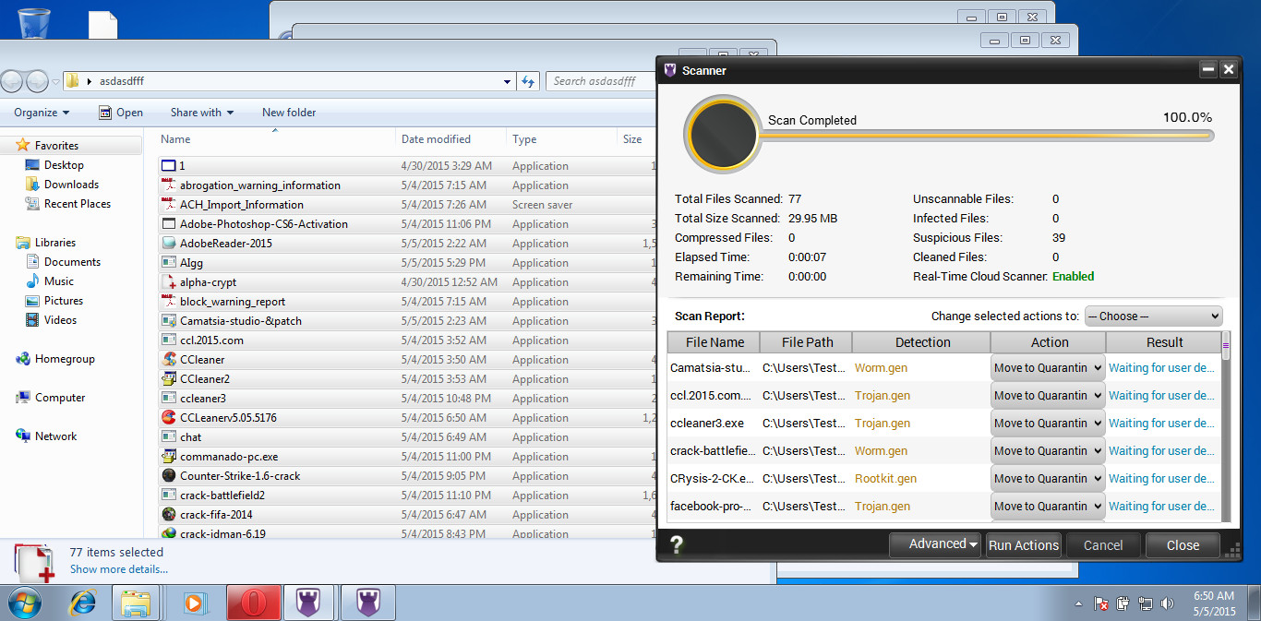The width and height of the screenshot is (1261, 621).
Task: Click the Windows Start button
Action: tap(27, 603)
